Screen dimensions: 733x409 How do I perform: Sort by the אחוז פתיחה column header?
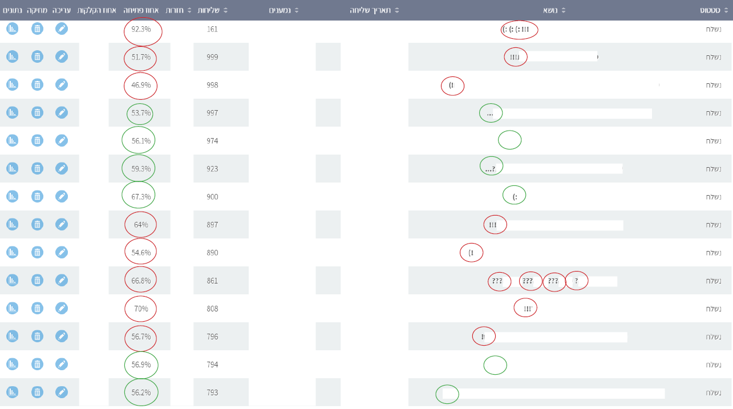[142, 10]
